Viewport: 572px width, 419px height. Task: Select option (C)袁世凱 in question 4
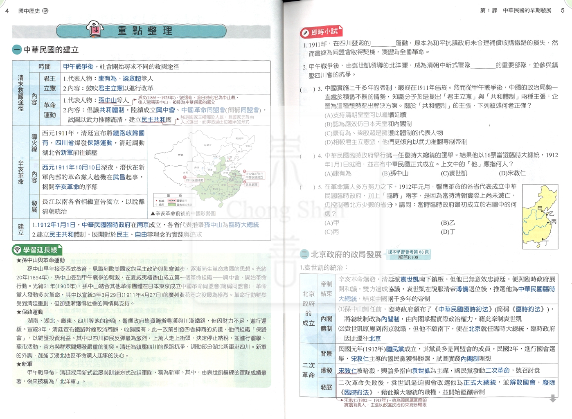tap(455, 173)
